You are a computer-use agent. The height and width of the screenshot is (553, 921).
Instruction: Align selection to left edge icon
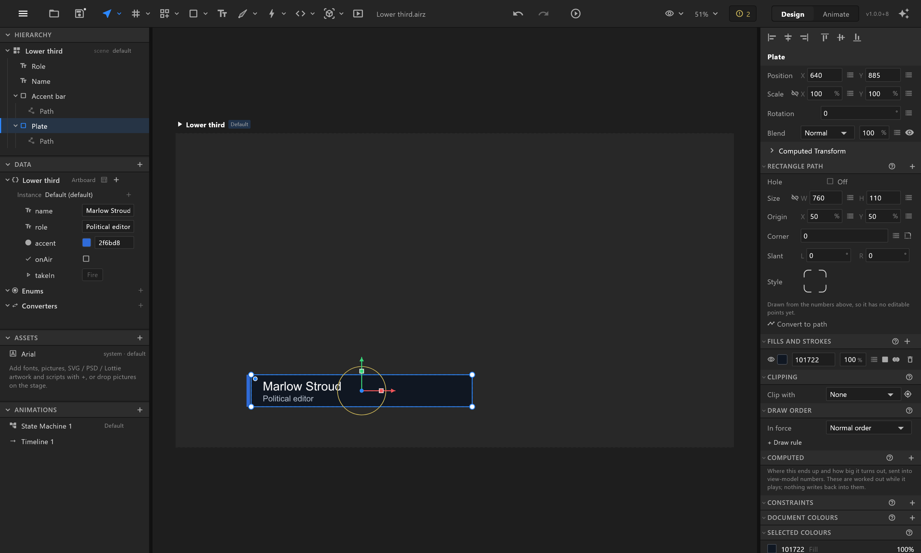[772, 37]
